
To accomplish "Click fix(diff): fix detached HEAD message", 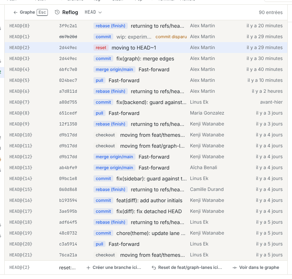I will (149, 211).
